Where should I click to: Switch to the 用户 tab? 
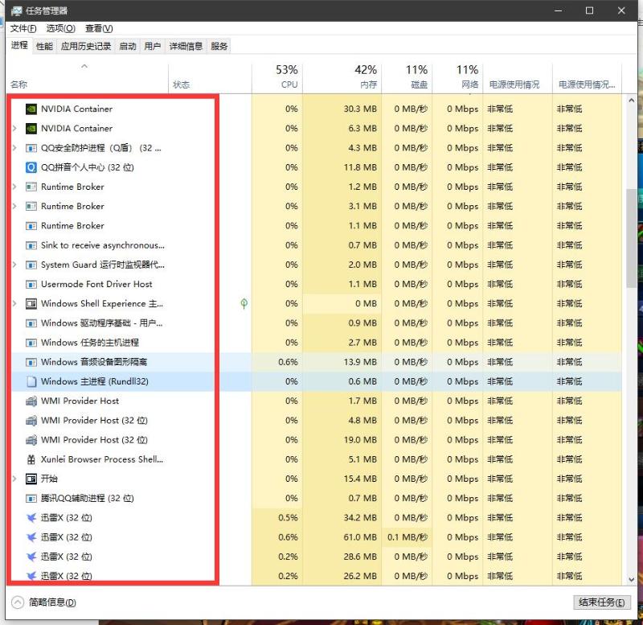coord(152,47)
